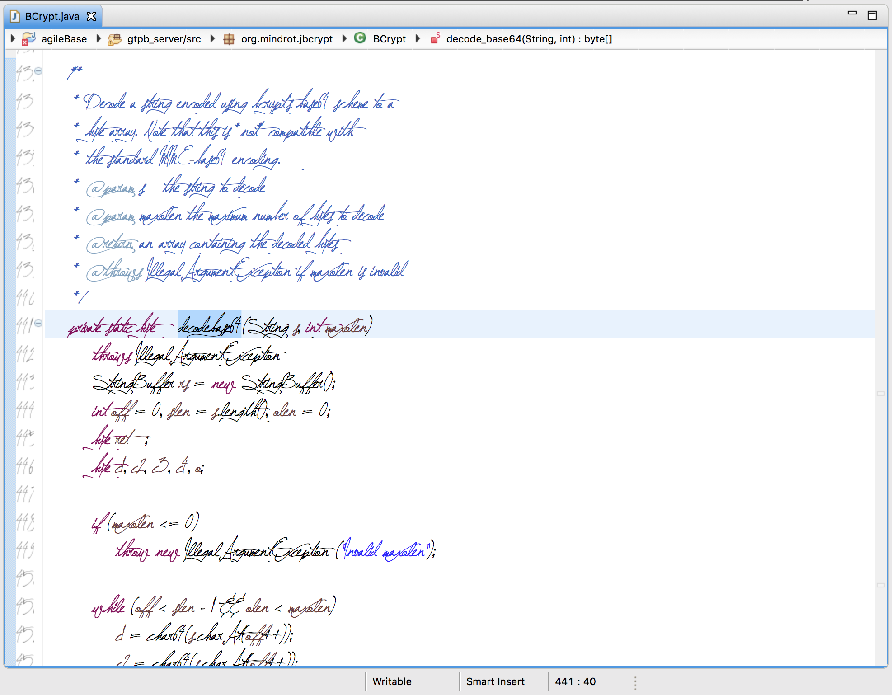The image size is (892, 695).
Task: Expand the breadcrumb arrow before gtpb_server/src
Action: (99, 39)
